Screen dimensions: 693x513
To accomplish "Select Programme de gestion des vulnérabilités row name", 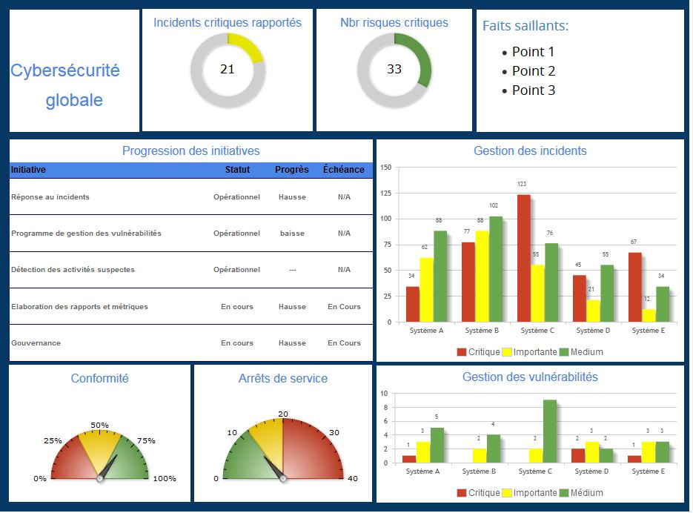I will tap(86, 233).
